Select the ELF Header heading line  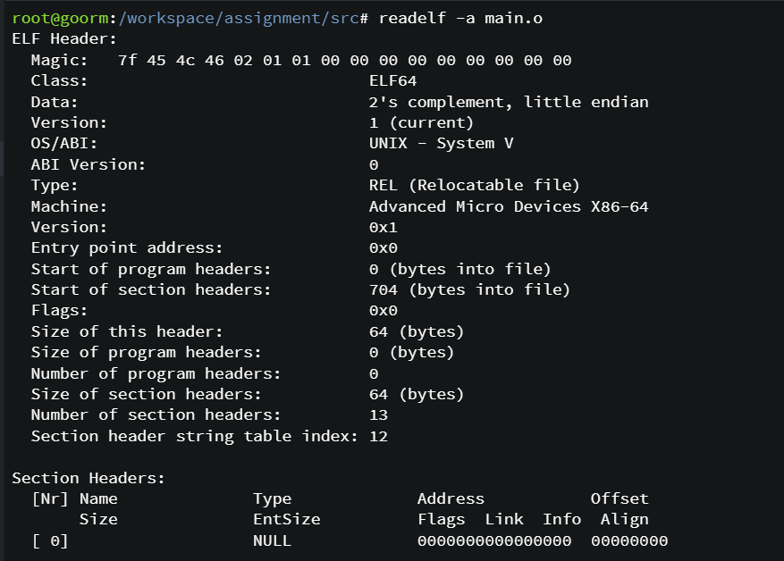tap(64, 39)
